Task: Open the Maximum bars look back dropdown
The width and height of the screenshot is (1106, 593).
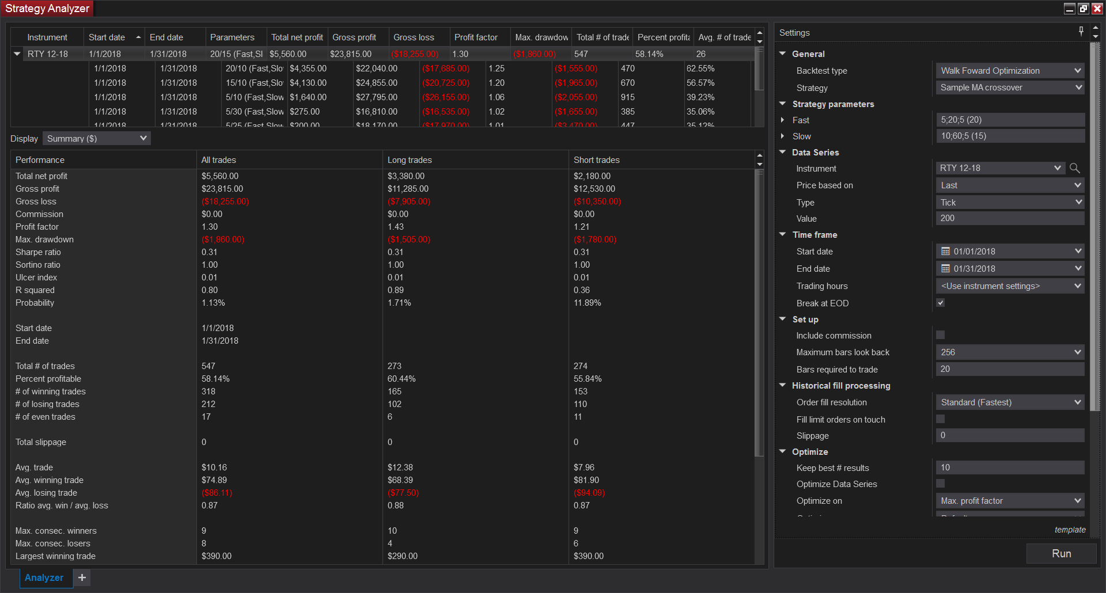Action: coord(1010,352)
